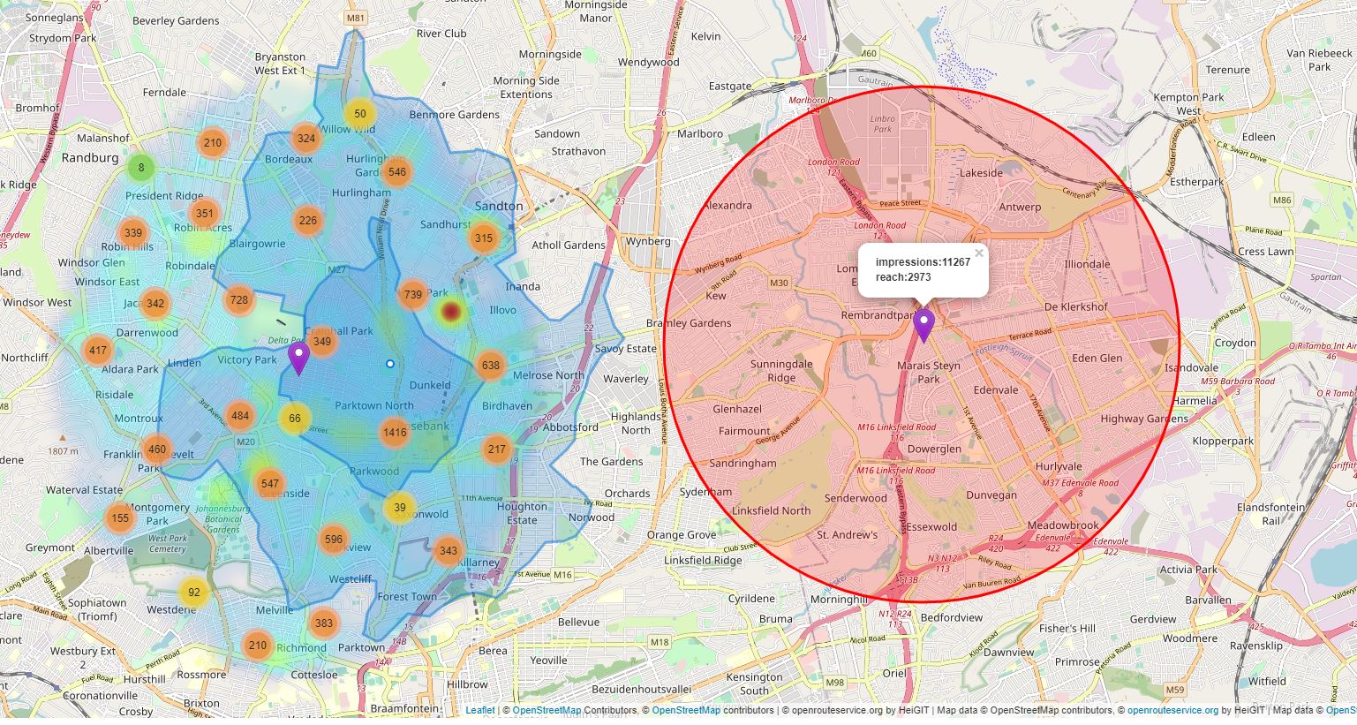This screenshot has width=1357, height=725.
Task: Click the cluster marker labeled 546
Action: tap(397, 171)
